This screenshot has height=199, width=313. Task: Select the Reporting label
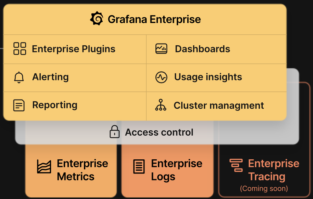click(x=55, y=105)
